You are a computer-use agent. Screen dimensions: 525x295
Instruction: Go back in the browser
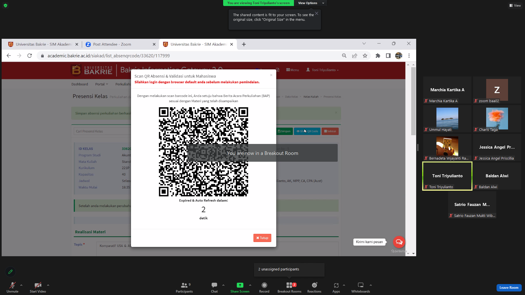pos(9,56)
